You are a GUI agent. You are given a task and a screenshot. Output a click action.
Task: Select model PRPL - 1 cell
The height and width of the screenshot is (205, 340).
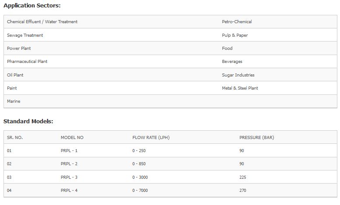pyautogui.click(x=69, y=151)
